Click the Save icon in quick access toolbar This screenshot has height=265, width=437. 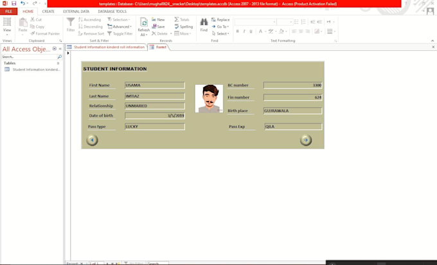13,3
